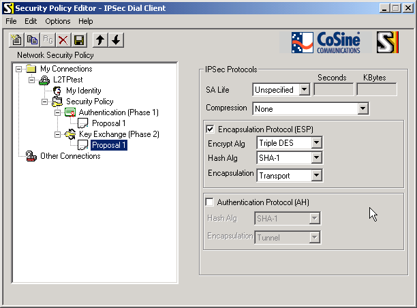Image resolution: width=417 pixels, height=308 pixels.
Task: Click the Save floppy disk icon
Action: [79, 40]
